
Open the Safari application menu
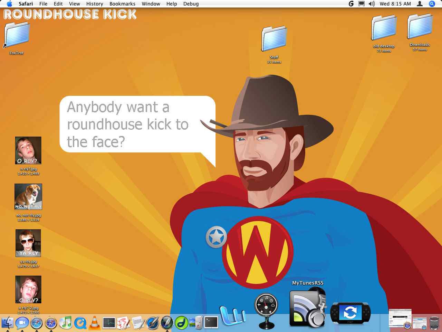(x=26, y=4)
